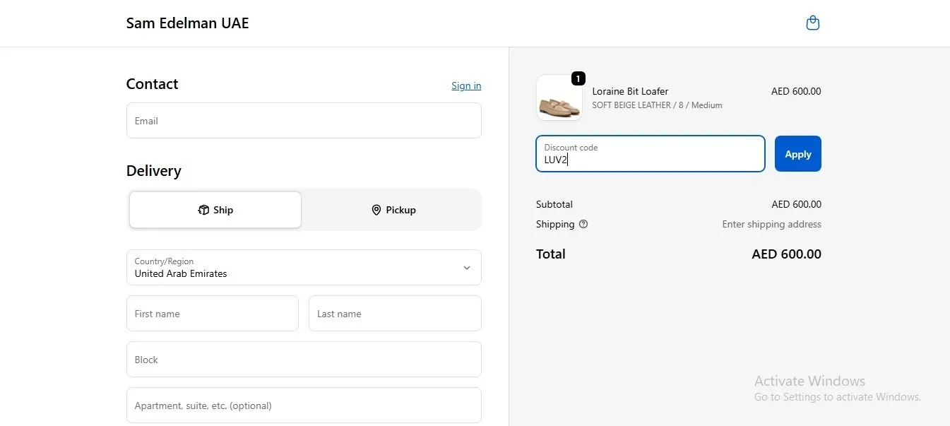This screenshot has width=950, height=426.
Task: Focus the Email contact field
Action: (x=304, y=121)
